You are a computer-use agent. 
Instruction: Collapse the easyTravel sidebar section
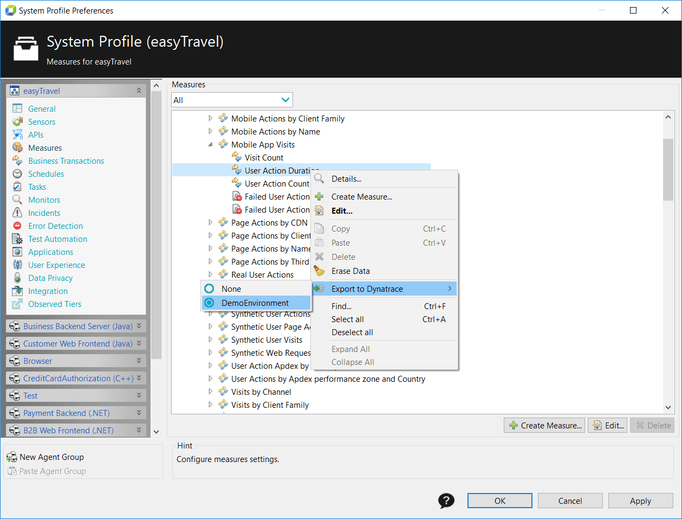139,91
